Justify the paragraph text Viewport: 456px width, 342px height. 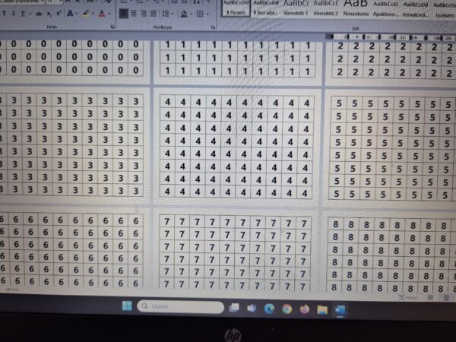(x=153, y=14)
